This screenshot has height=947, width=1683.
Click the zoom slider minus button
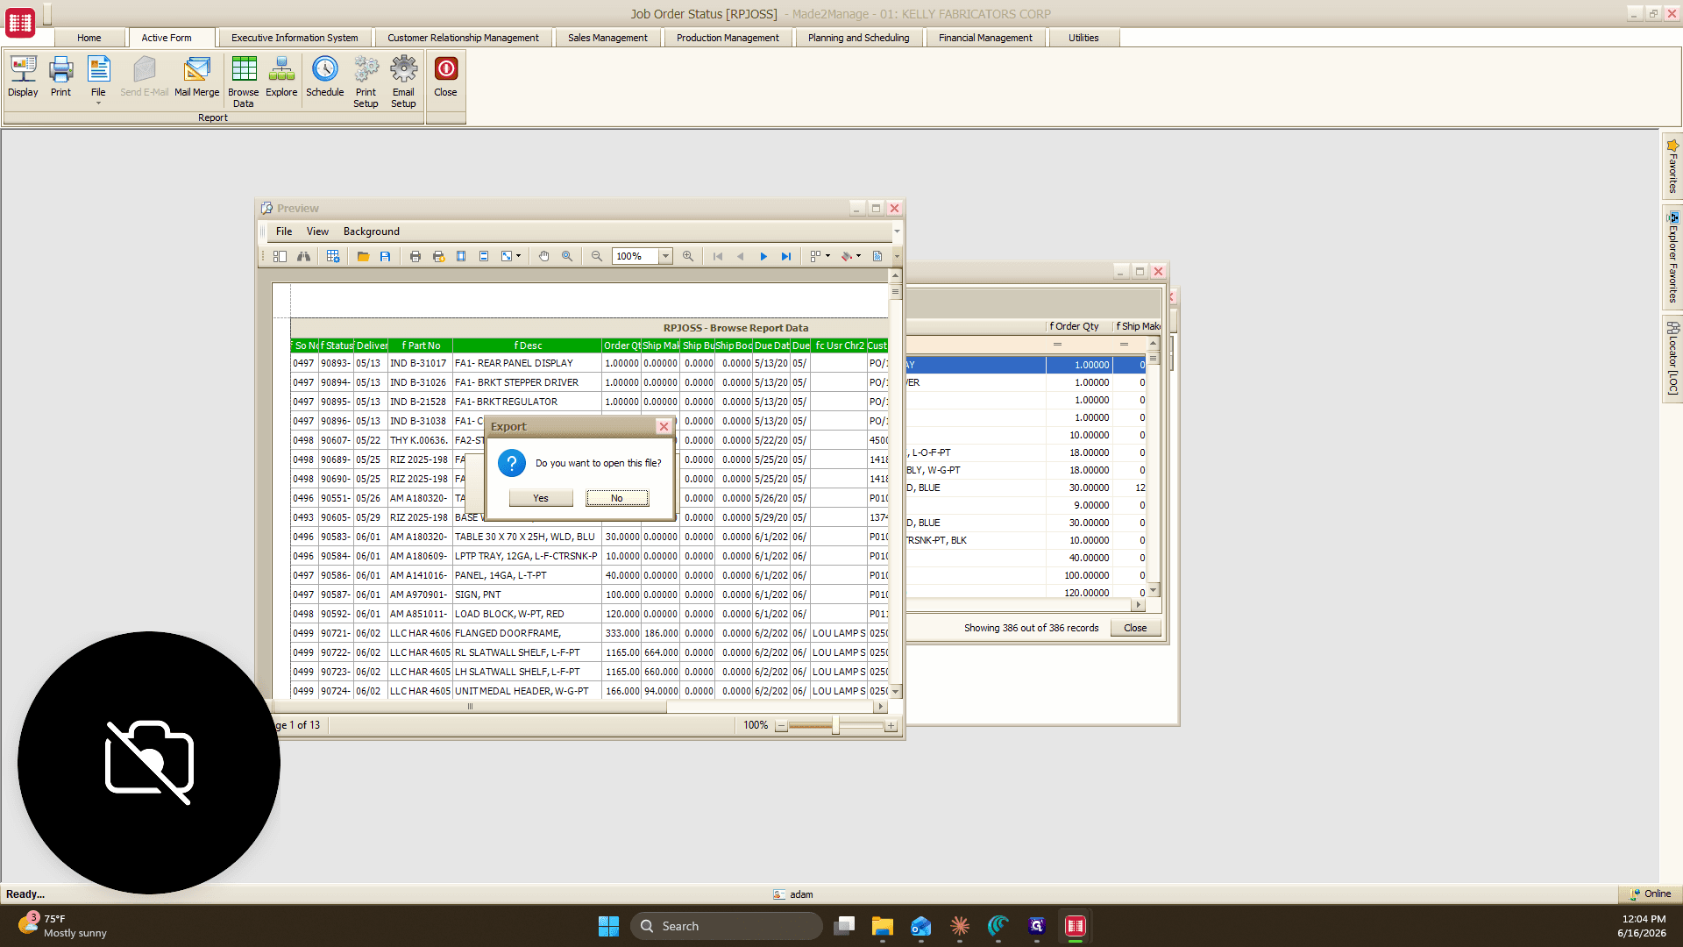pos(781,726)
